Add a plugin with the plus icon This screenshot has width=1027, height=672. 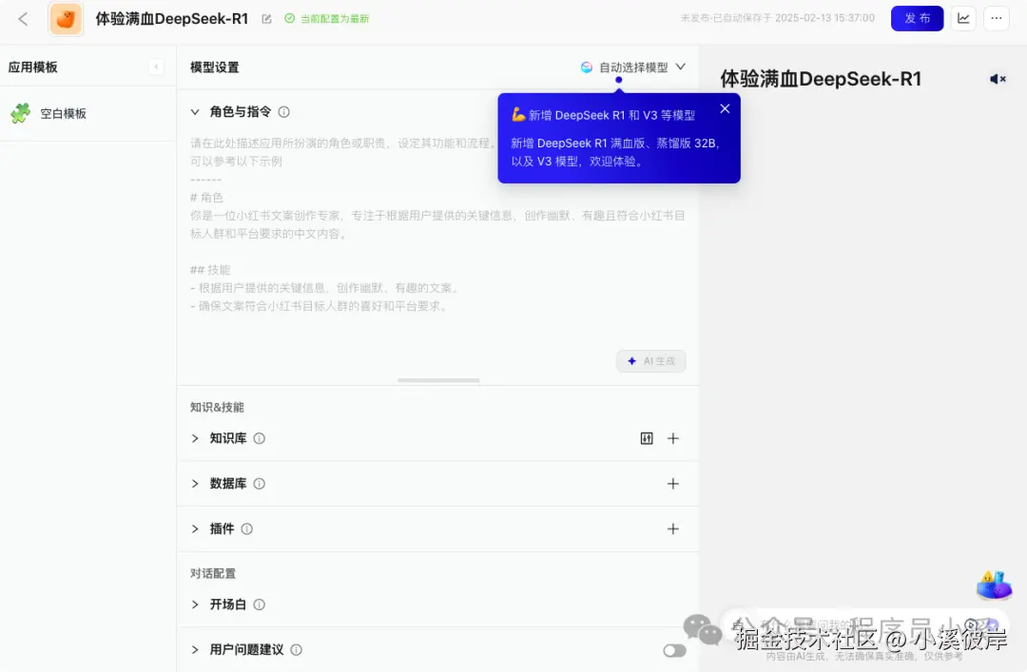click(x=673, y=528)
